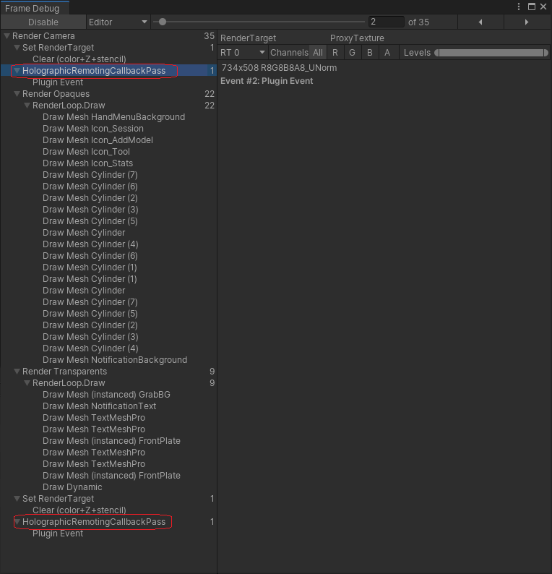Collapse RenderLoop.Draw under Render Opaques
552x574 pixels.
(27, 106)
